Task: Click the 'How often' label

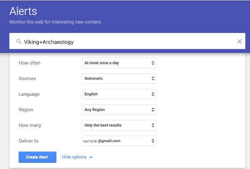Action: [x=30, y=63]
